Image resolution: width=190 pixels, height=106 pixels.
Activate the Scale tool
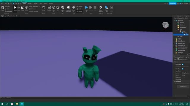click(23, 9)
